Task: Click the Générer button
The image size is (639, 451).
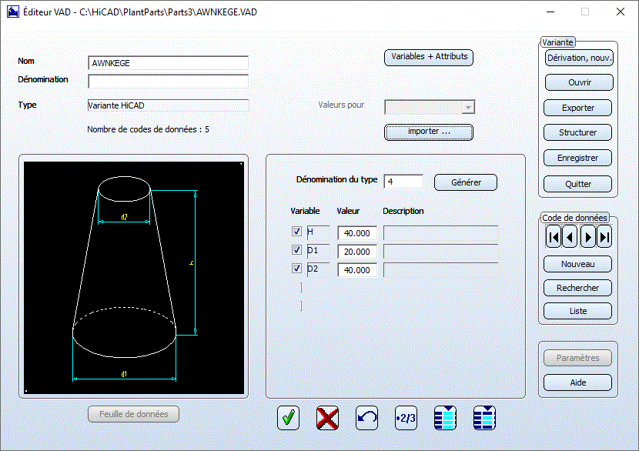Action: pos(466,182)
